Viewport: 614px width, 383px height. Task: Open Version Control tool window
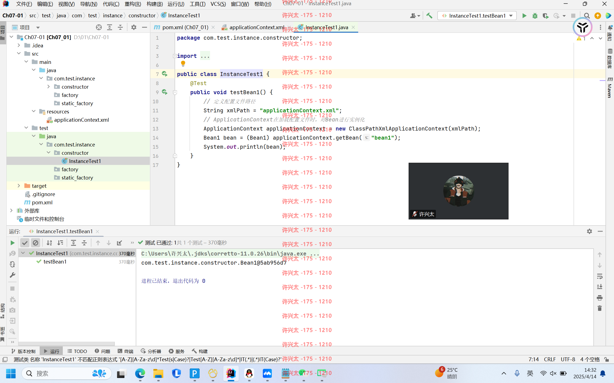point(24,351)
